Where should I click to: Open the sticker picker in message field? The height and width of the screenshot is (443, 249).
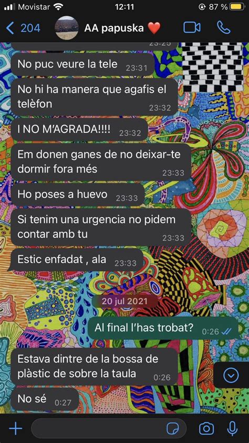pos(173,429)
